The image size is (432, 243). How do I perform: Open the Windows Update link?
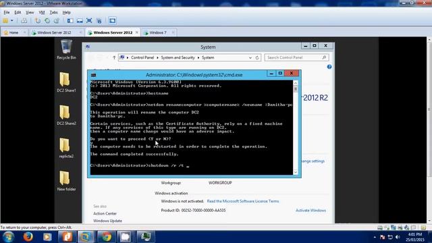click(108, 221)
